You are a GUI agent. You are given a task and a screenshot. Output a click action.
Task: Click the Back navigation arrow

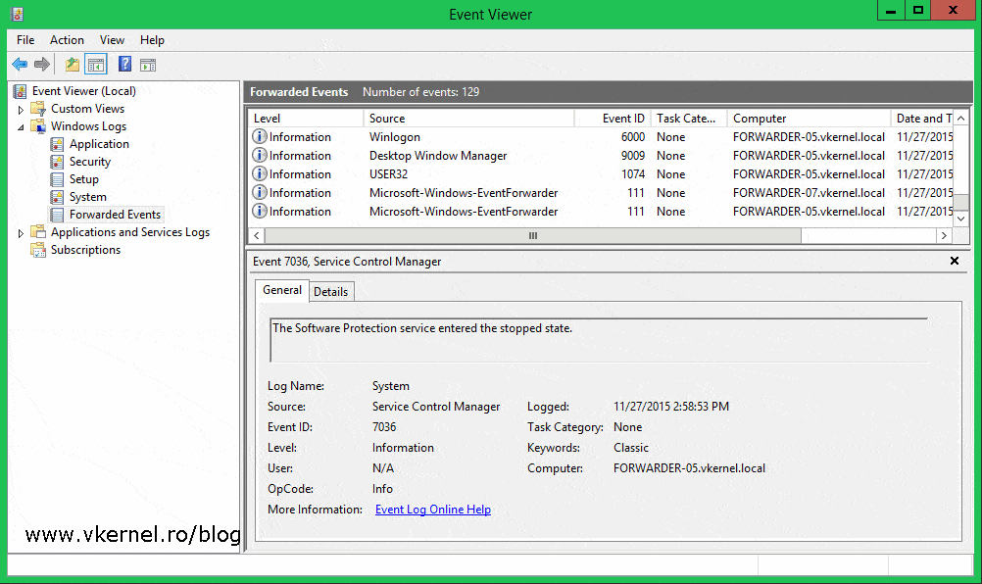tap(20, 64)
